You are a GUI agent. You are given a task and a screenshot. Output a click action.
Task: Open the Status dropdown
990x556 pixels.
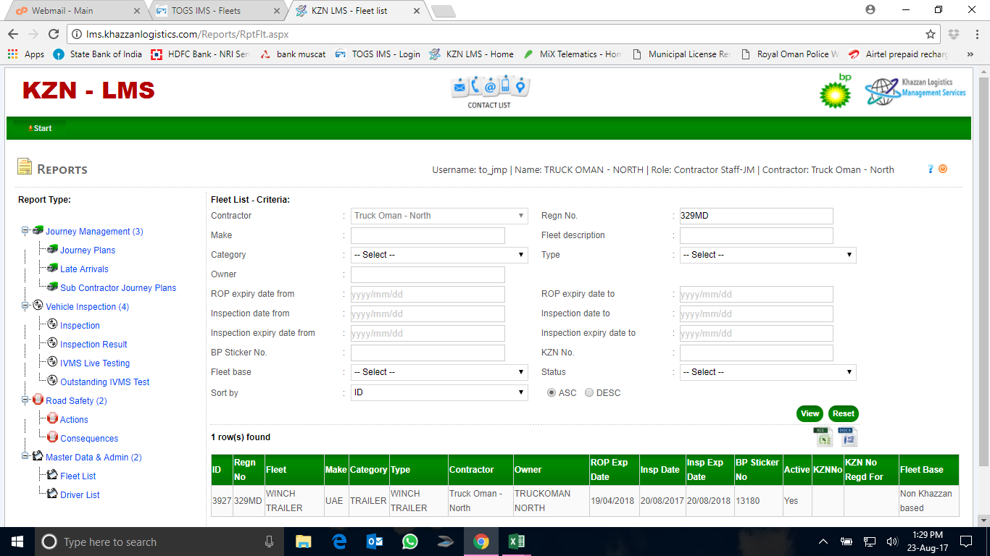[x=768, y=372]
